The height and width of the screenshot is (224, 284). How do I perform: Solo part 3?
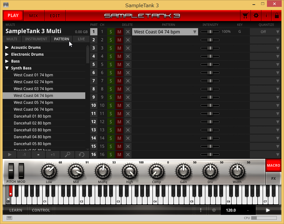click(x=111, y=48)
